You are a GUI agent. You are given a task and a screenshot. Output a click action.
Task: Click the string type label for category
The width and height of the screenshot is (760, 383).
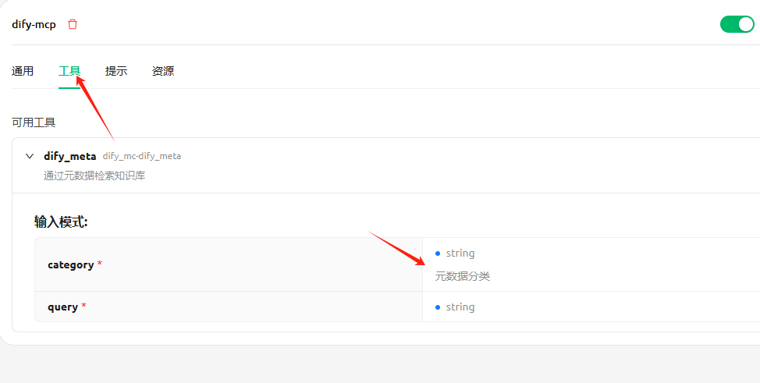(460, 253)
